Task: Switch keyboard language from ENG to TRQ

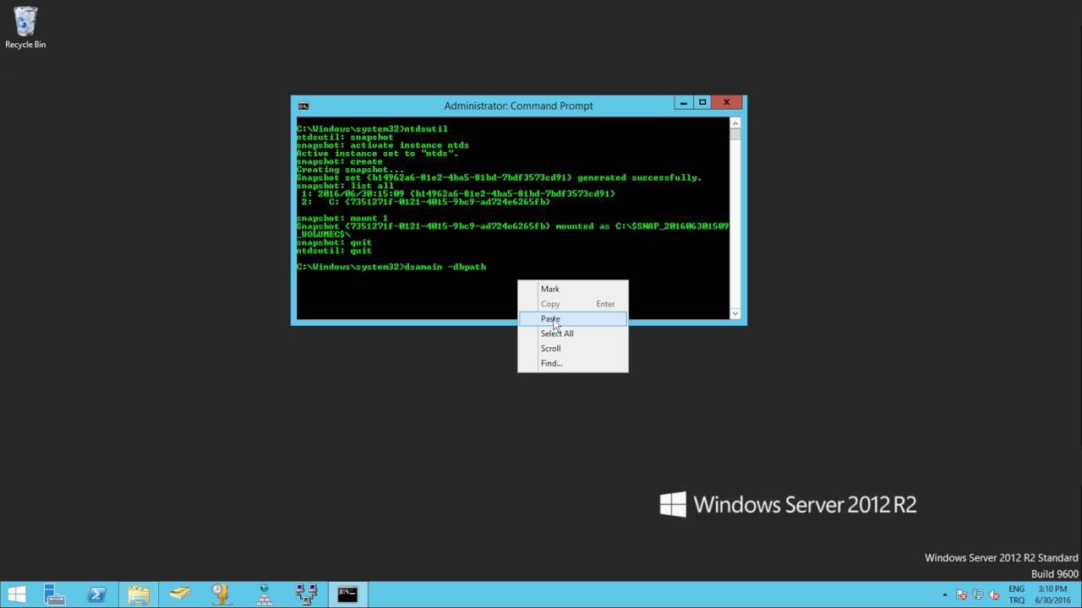Action: click(x=1016, y=594)
